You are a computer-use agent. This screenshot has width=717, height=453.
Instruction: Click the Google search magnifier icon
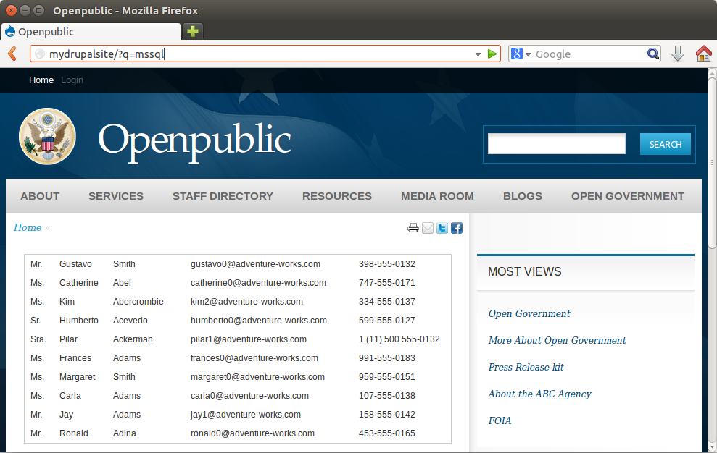[653, 54]
